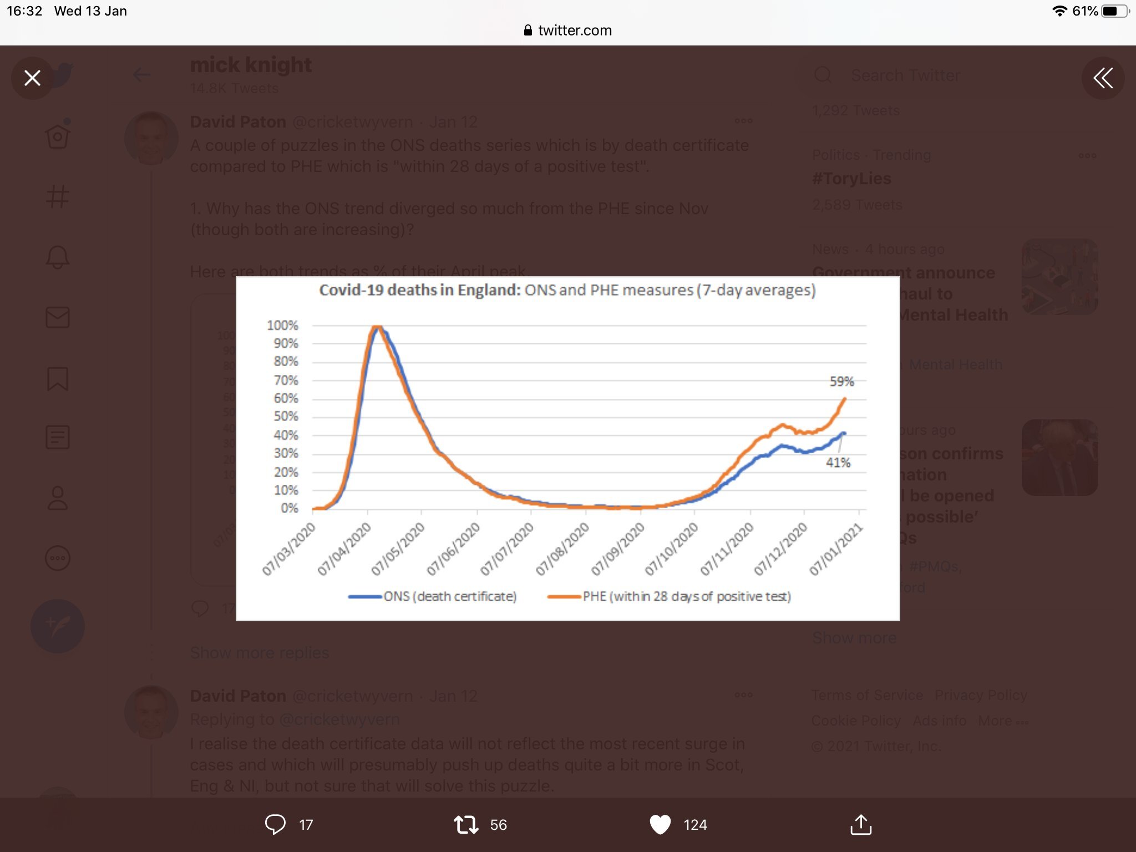
Task: Open options menu on David Paton's first tweet
Action: click(x=743, y=121)
